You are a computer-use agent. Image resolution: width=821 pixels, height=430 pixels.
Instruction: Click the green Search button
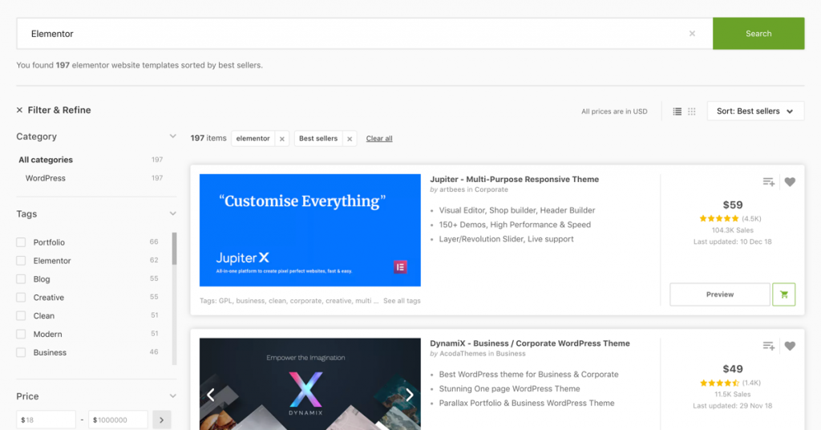758,34
